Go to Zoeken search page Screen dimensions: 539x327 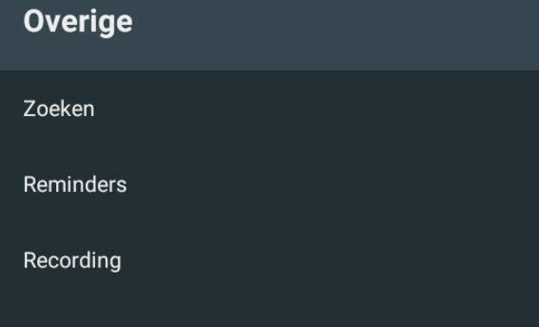[270, 109]
